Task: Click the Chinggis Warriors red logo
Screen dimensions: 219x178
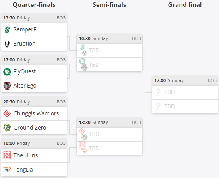Action: click(x=7, y=113)
